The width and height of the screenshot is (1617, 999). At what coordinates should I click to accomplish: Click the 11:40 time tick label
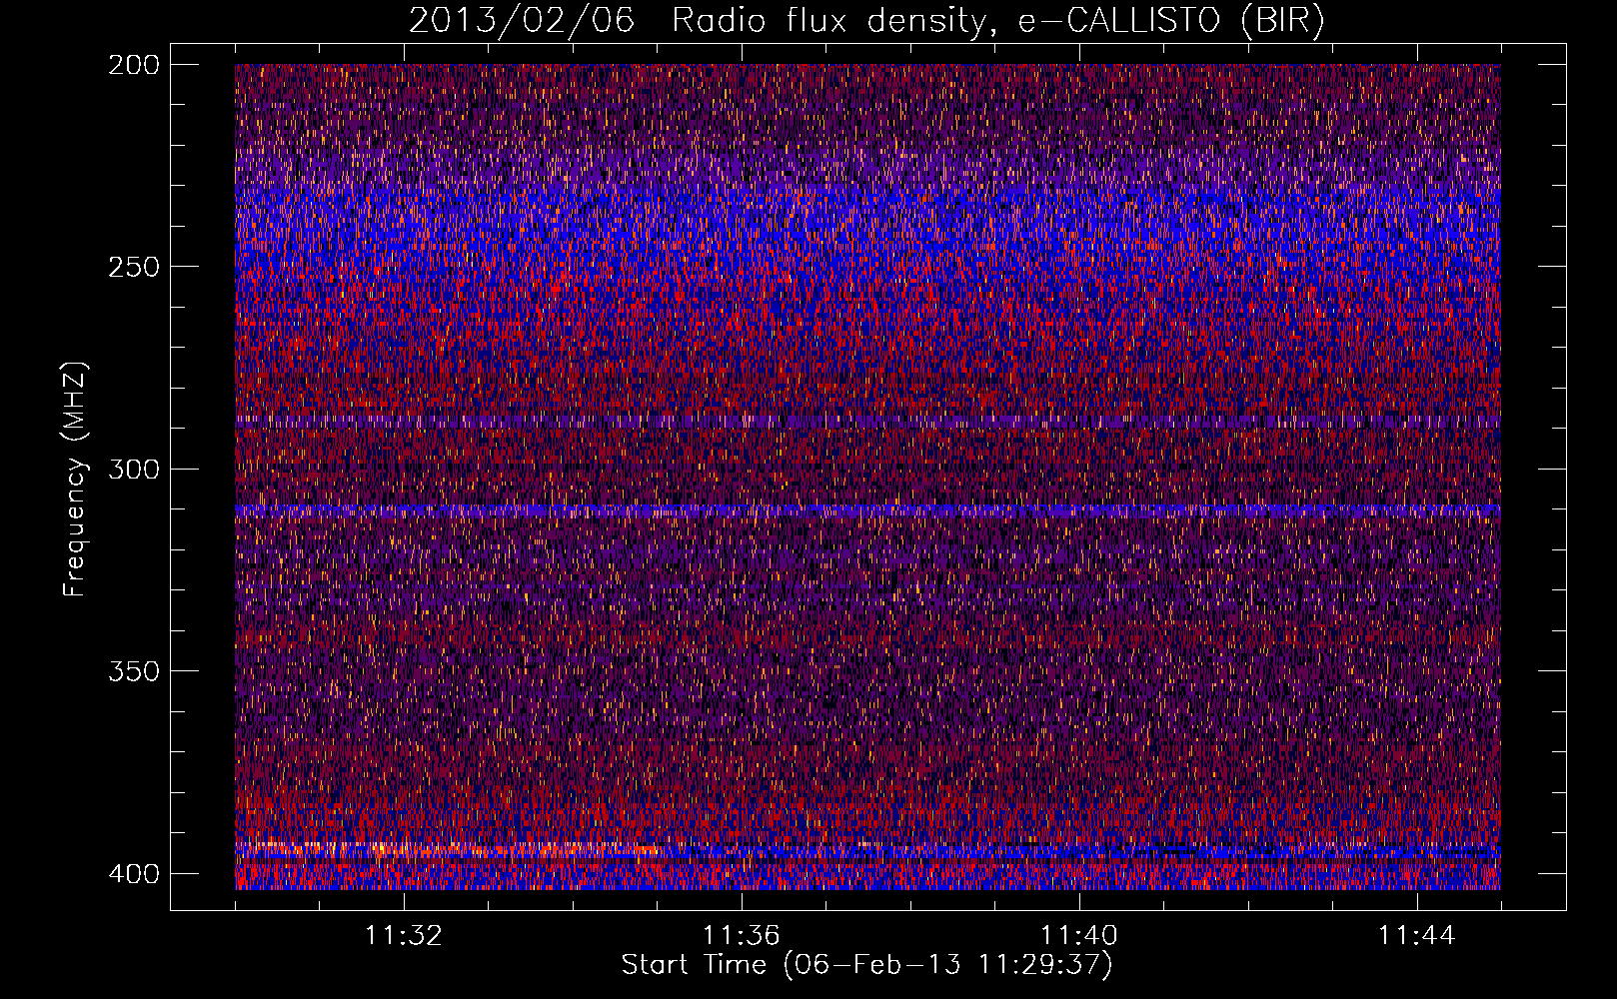click(x=1079, y=936)
